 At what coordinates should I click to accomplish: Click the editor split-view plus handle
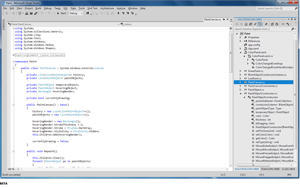click(231, 28)
